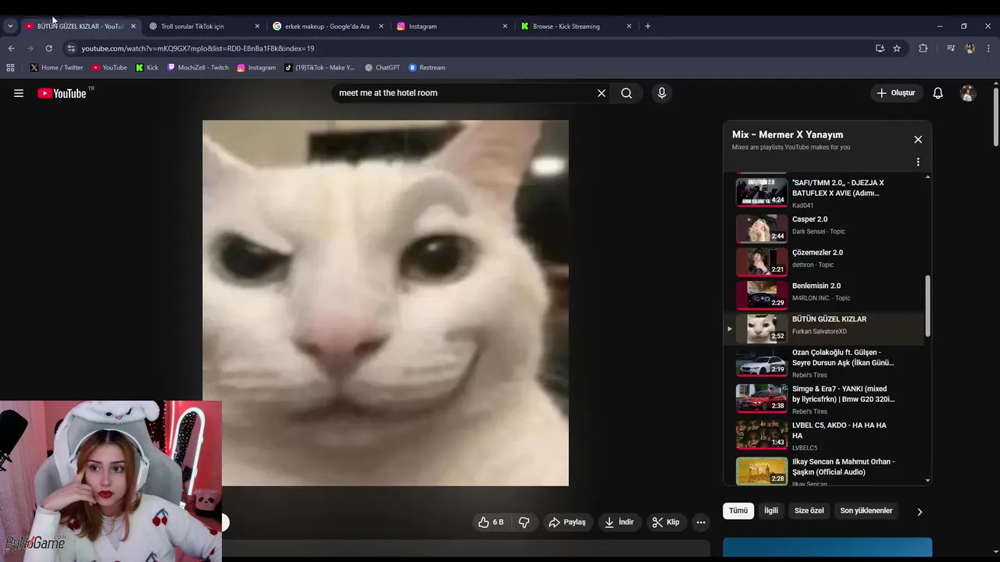This screenshot has height=562, width=1000.
Task: Open the media control toolbar icon
Action: 951,48
